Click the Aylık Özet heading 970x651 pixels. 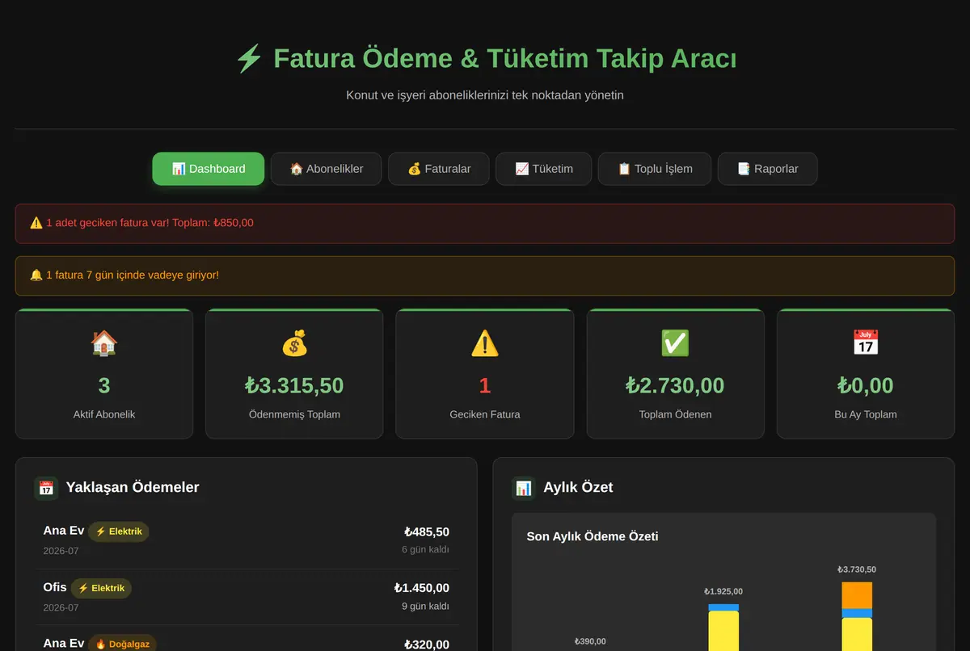pos(578,487)
